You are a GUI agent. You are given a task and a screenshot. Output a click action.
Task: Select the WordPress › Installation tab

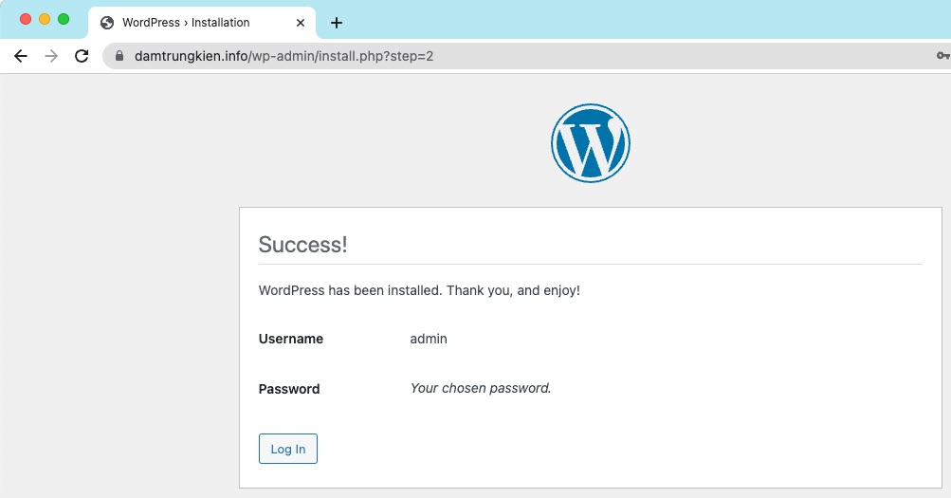click(x=202, y=23)
